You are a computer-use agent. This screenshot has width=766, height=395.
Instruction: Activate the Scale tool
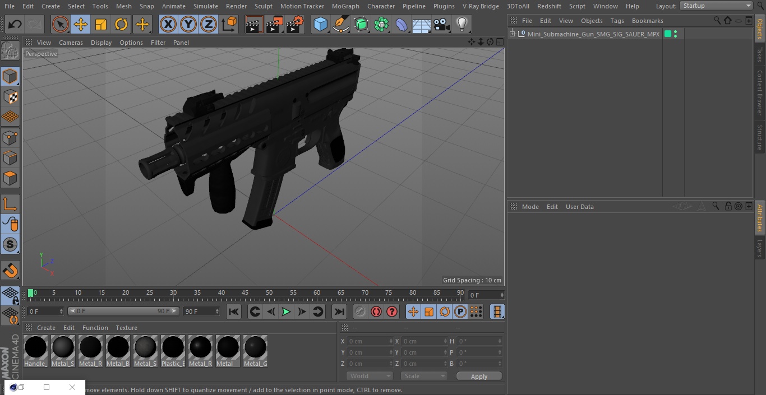[101, 24]
